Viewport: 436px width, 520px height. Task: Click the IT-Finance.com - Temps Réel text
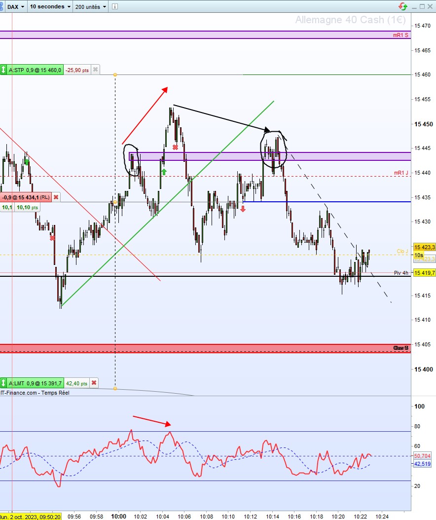[x=35, y=393]
